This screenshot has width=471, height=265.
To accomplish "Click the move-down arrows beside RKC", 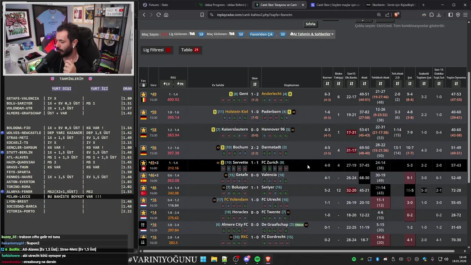I will tap(143, 242).
